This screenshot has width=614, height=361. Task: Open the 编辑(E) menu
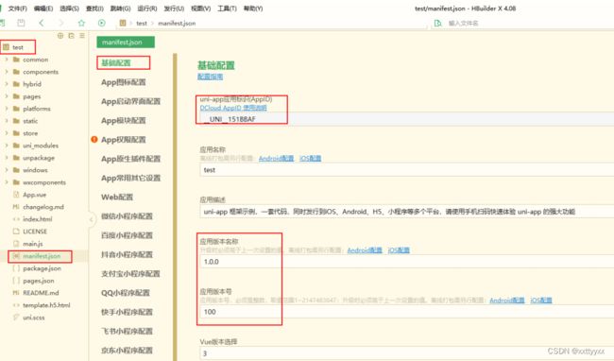click(x=43, y=9)
